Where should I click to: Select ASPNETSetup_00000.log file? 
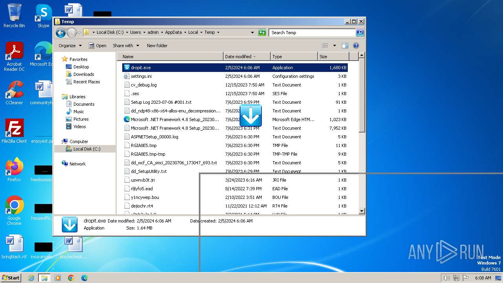[x=235, y=137]
